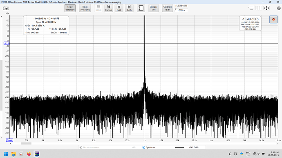282x158 pixels.
Task: Toggle the Spectrum trace checkbox
Action: click(144, 147)
